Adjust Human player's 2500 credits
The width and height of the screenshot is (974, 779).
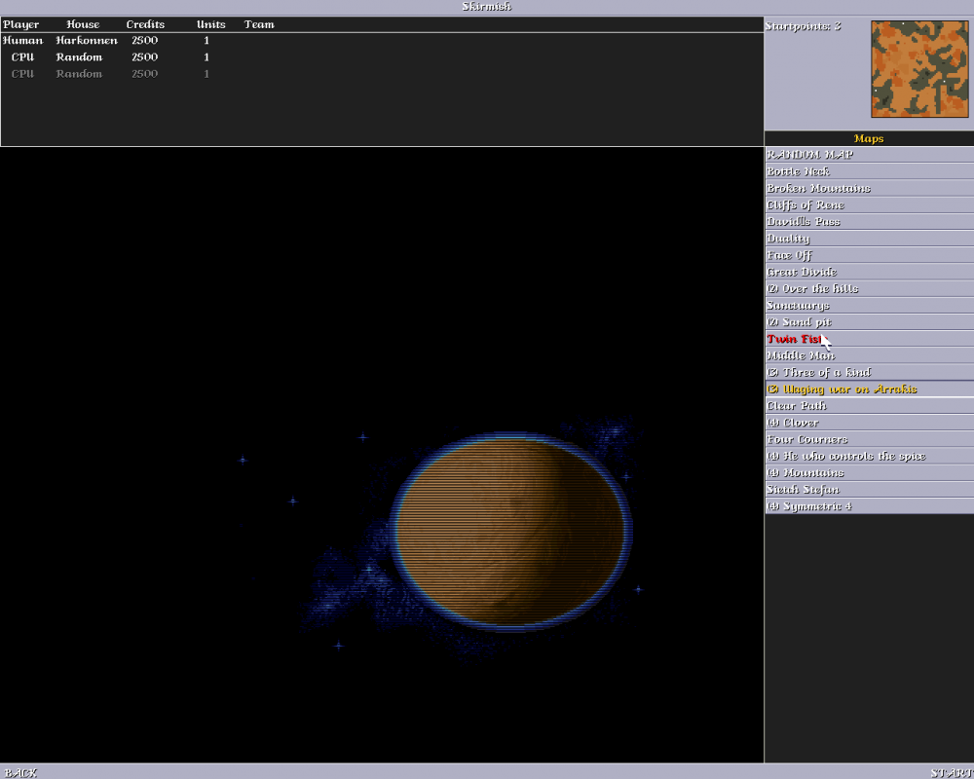(x=144, y=41)
